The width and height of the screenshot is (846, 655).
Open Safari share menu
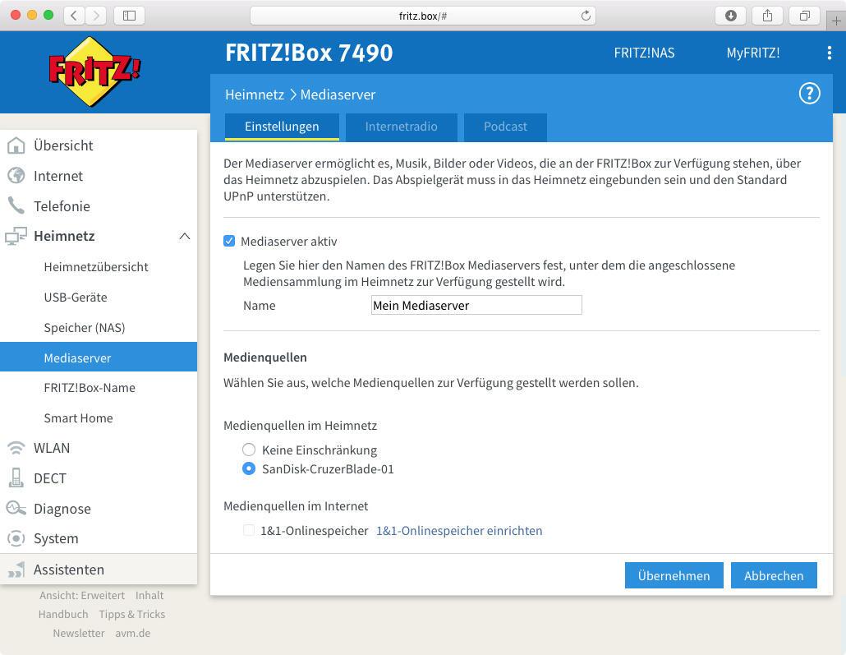coord(767,16)
